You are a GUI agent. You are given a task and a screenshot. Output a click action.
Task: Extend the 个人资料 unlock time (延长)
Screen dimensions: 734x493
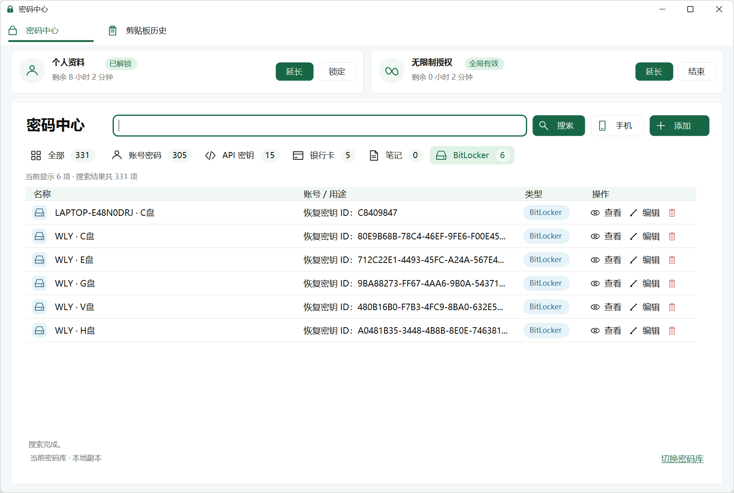(x=294, y=72)
